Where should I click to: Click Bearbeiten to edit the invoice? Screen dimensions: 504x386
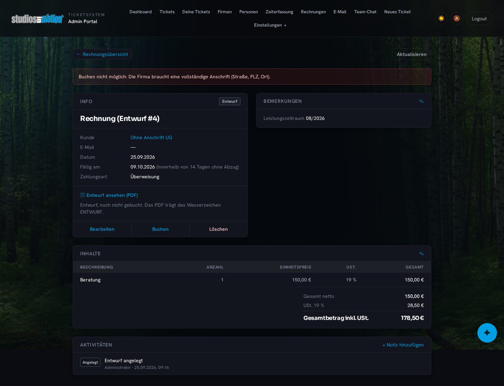pos(102,229)
